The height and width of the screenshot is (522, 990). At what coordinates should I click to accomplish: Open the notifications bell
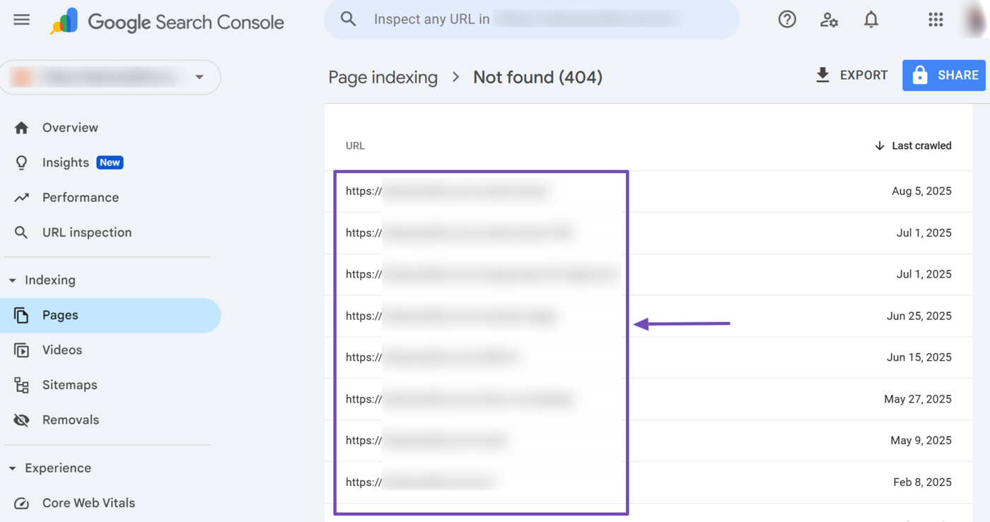pyautogui.click(x=871, y=20)
